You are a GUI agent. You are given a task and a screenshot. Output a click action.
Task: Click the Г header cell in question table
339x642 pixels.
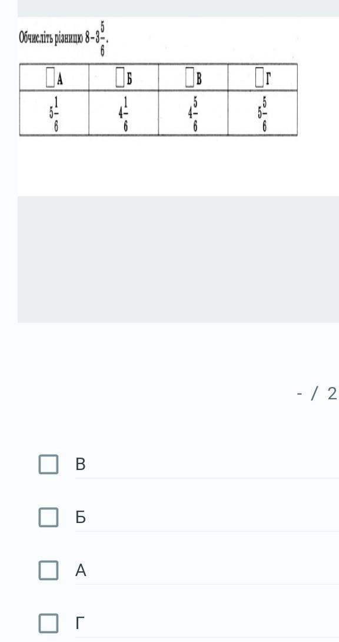point(262,78)
